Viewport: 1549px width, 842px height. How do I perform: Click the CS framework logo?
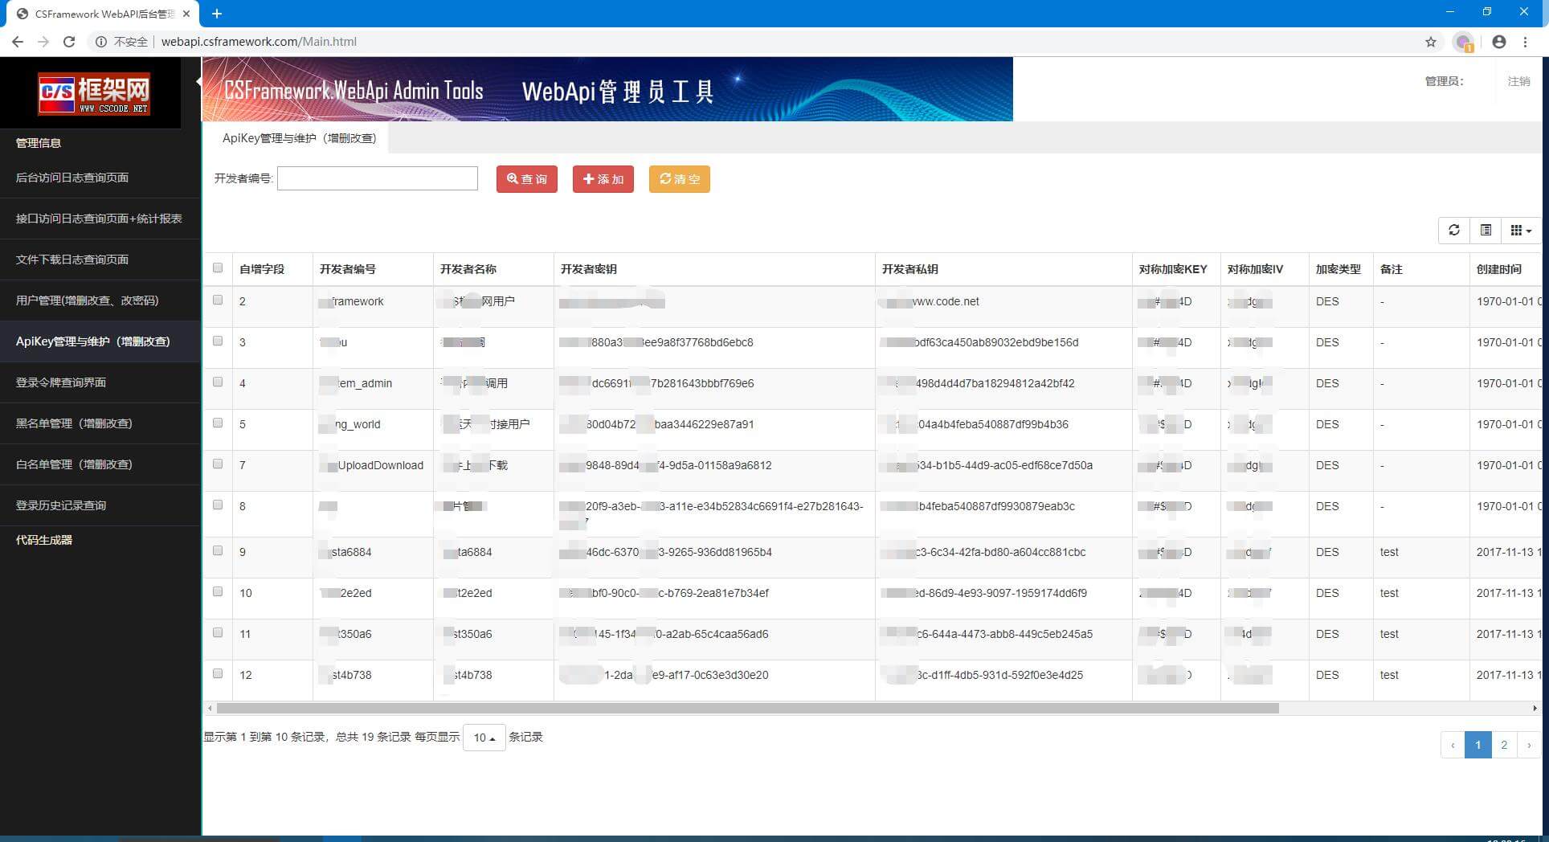tap(94, 93)
